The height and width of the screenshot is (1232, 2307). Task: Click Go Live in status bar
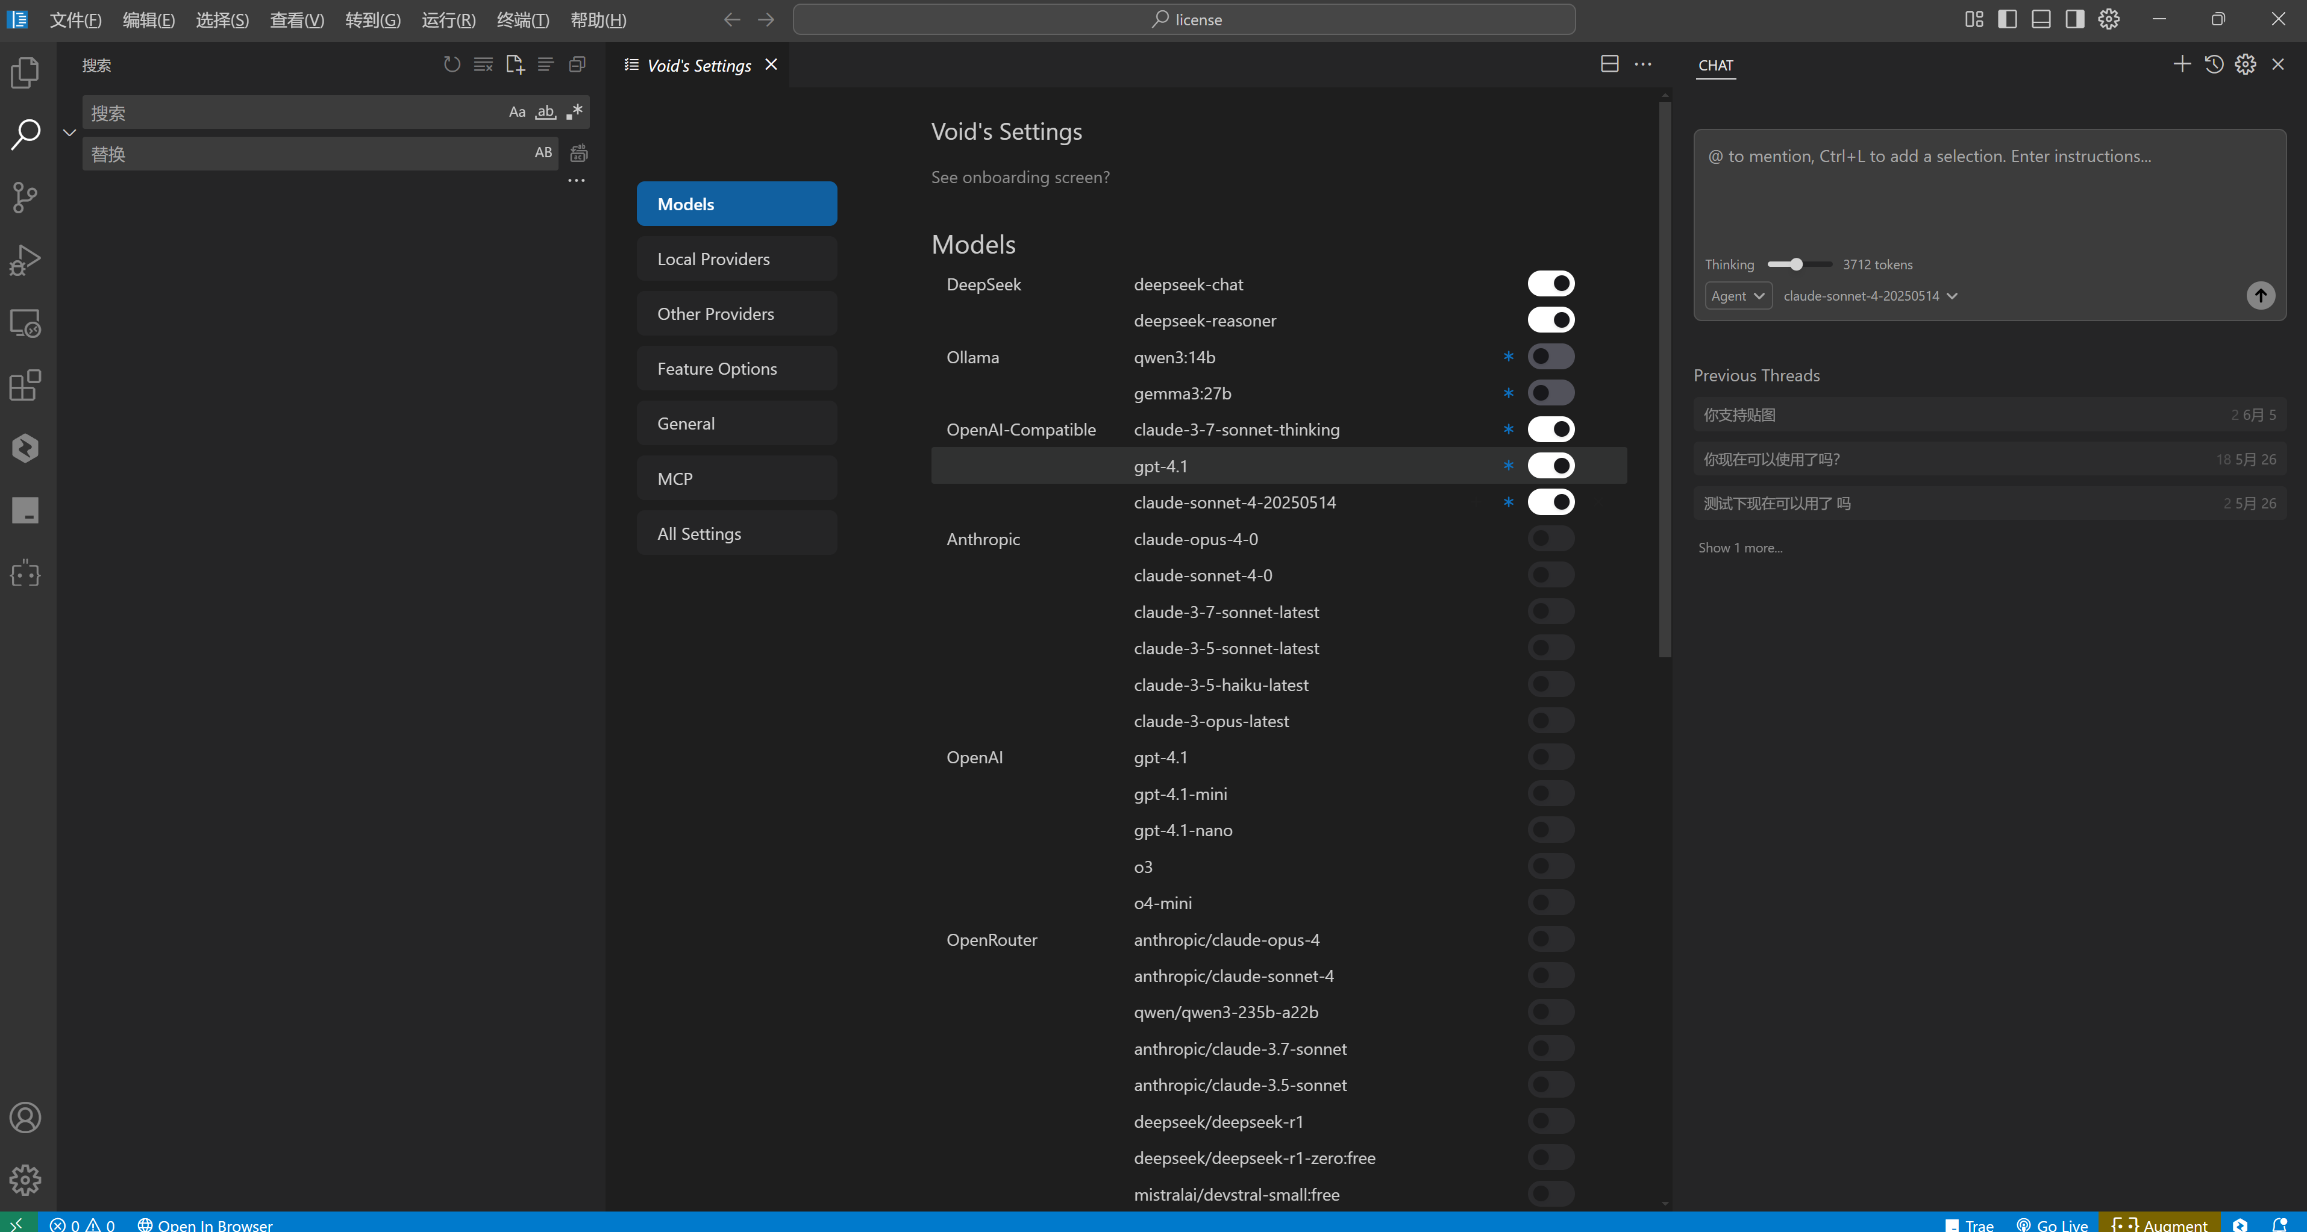coord(2052,1224)
